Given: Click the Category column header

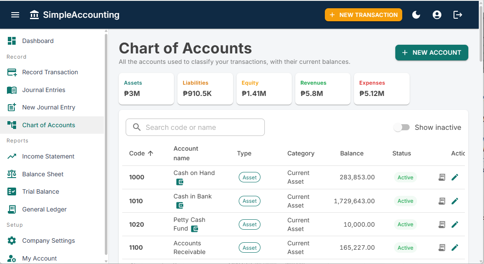Looking at the screenshot, I should coord(301,153).
